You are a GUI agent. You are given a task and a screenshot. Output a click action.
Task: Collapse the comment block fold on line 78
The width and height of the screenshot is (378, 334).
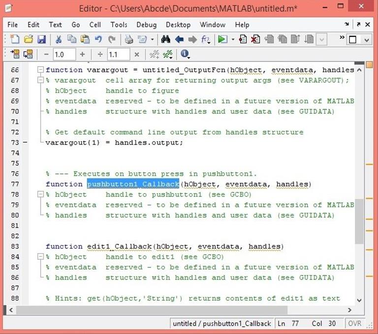pyautogui.click(x=41, y=195)
